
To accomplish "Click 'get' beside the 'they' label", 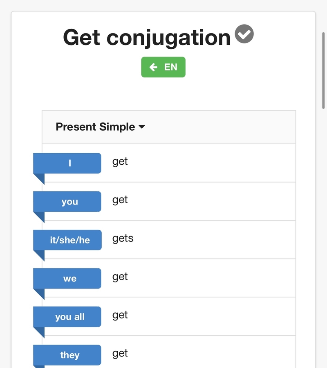I will (120, 354).
